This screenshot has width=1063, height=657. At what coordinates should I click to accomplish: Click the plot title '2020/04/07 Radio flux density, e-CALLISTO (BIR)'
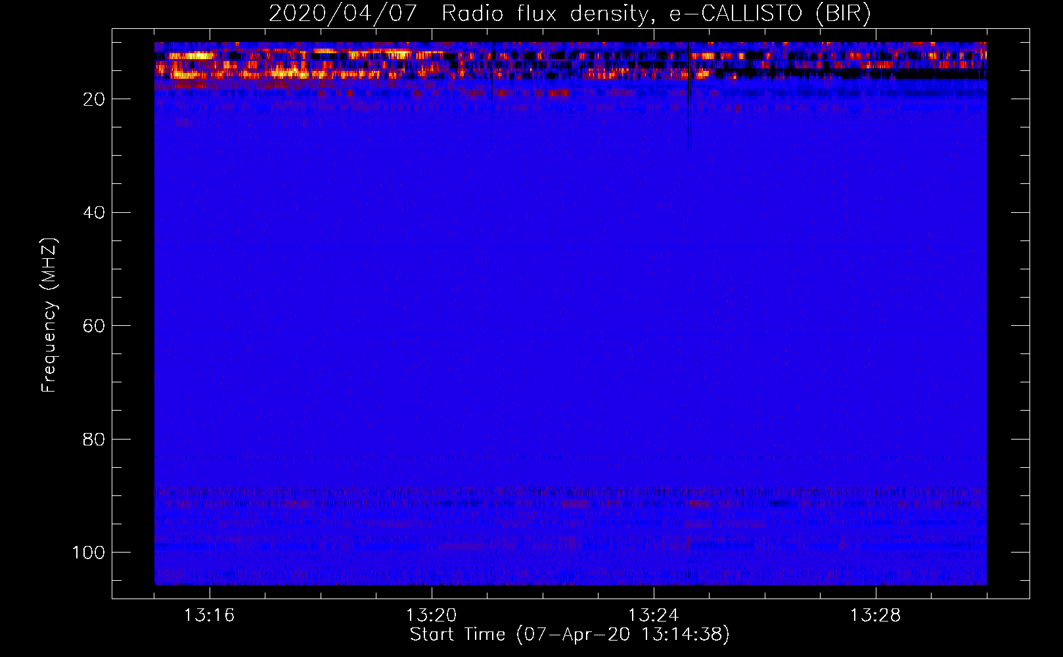[x=570, y=14]
